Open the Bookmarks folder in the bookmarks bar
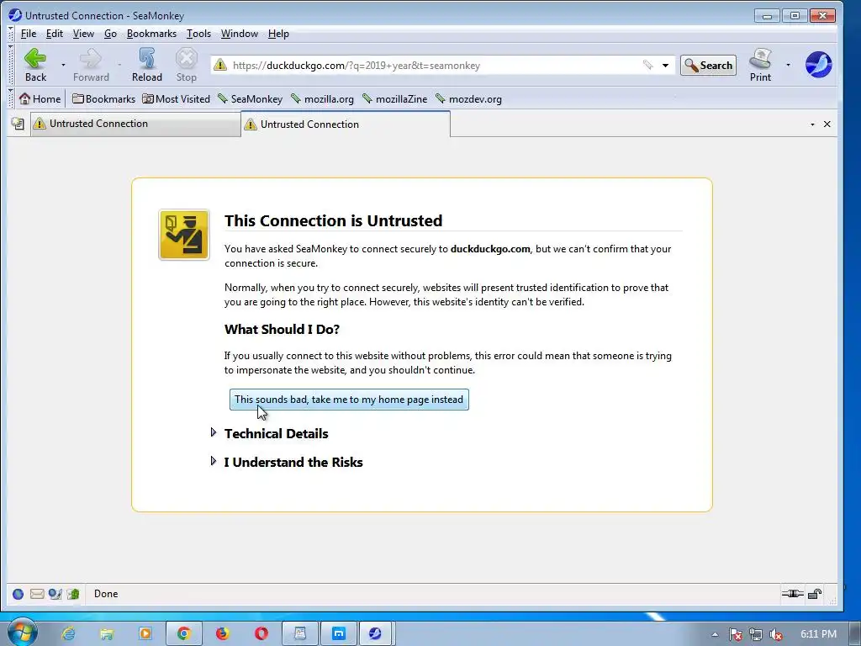Screen dimensions: 861x646 (x=103, y=99)
